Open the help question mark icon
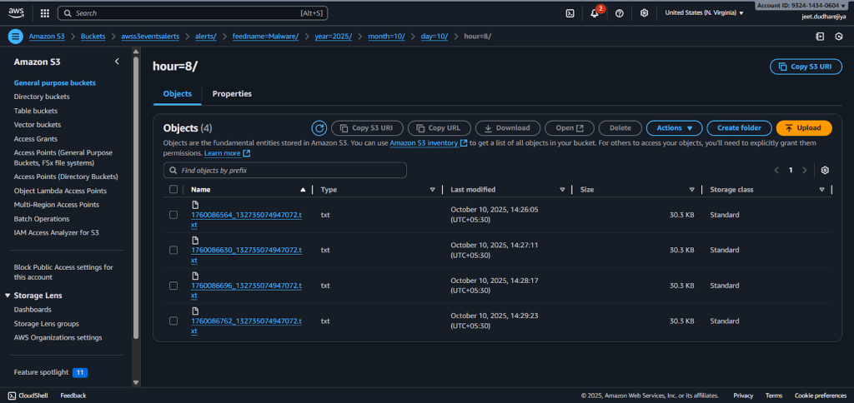854x403 pixels. pyautogui.click(x=620, y=13)
